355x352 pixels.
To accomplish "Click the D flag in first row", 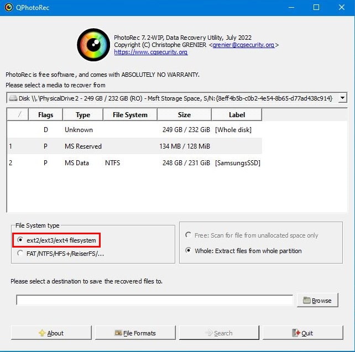I will click(46, 130).
